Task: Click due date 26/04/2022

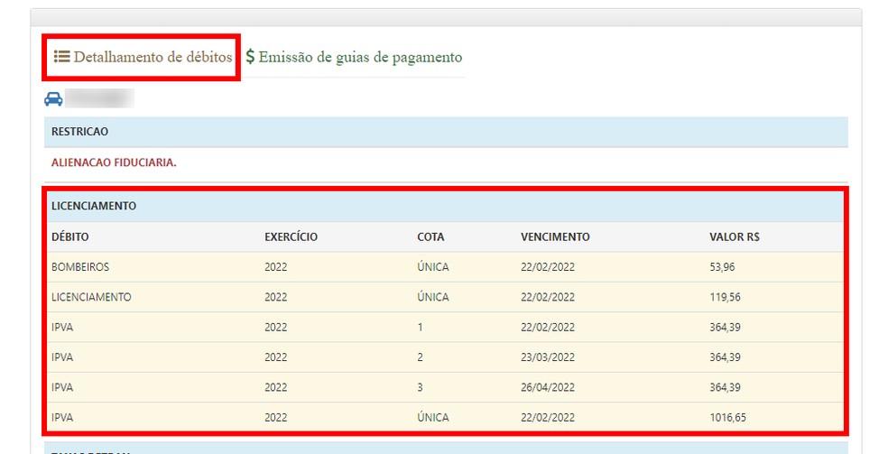Action: 548,387
